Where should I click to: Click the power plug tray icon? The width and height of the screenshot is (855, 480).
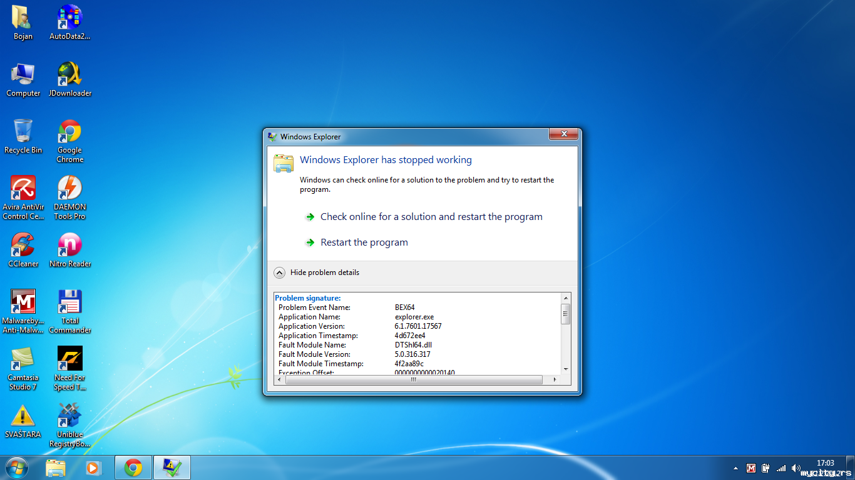[x=765, y=467]
